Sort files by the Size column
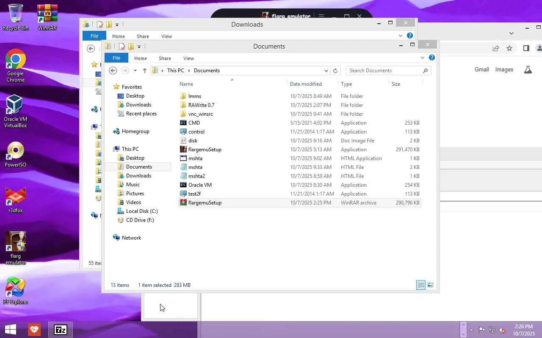Image resolution: width=542 pixels, height=338 pixels. (405, 84)
